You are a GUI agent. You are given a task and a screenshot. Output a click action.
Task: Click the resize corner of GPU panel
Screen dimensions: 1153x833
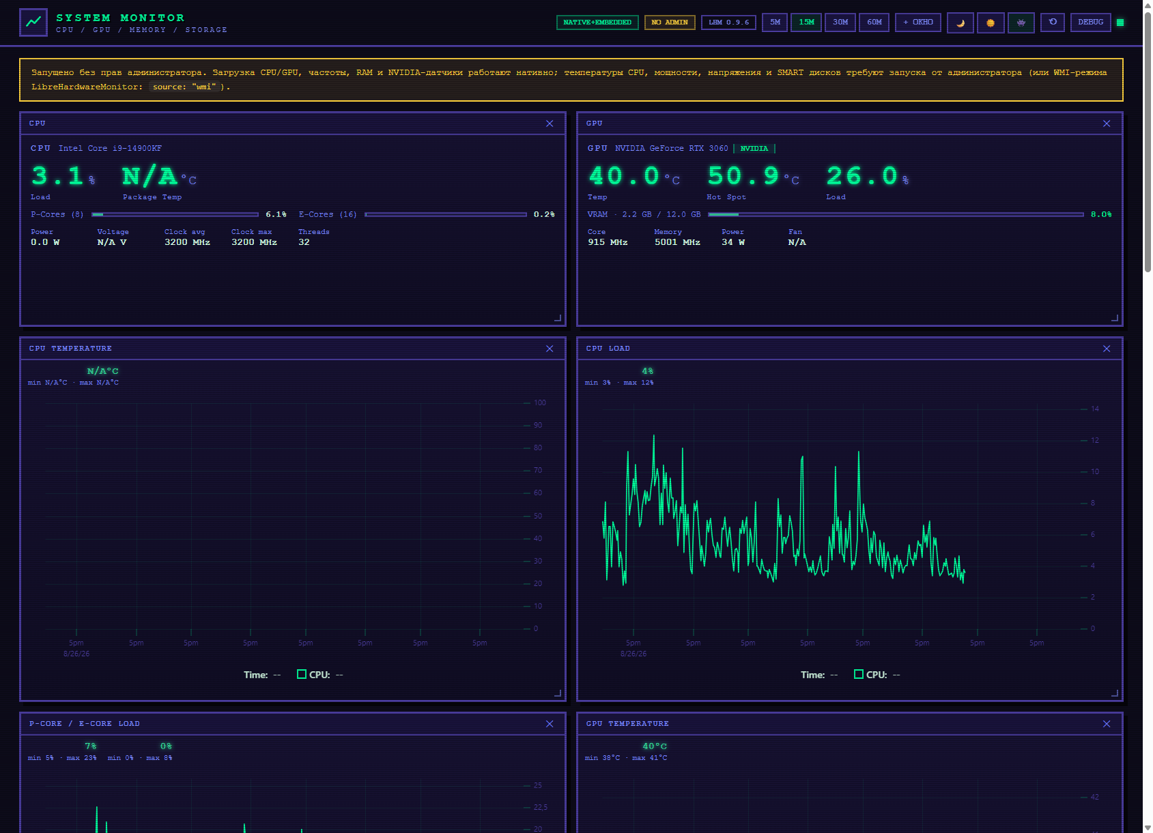point(1115,318)
